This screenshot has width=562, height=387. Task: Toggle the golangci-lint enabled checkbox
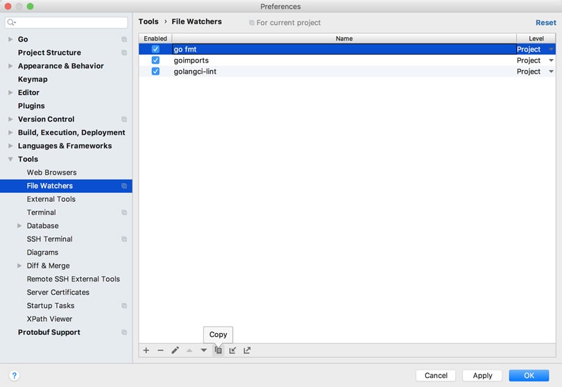[x=155, y=71]
